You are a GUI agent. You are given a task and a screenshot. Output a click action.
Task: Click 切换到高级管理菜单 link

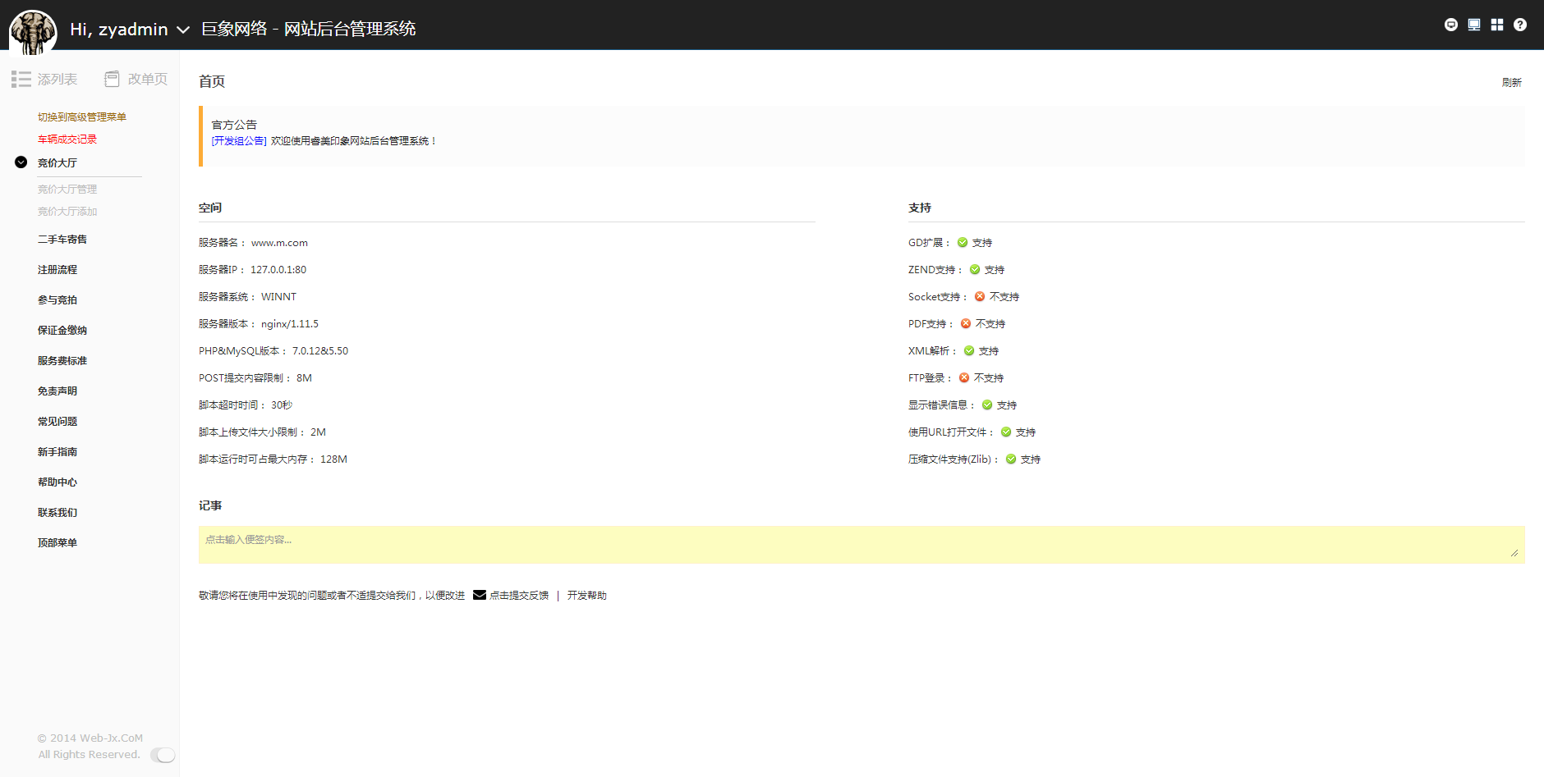click(82, 117)
